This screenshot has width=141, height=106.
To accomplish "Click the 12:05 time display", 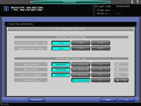I will tap(6, 104).
